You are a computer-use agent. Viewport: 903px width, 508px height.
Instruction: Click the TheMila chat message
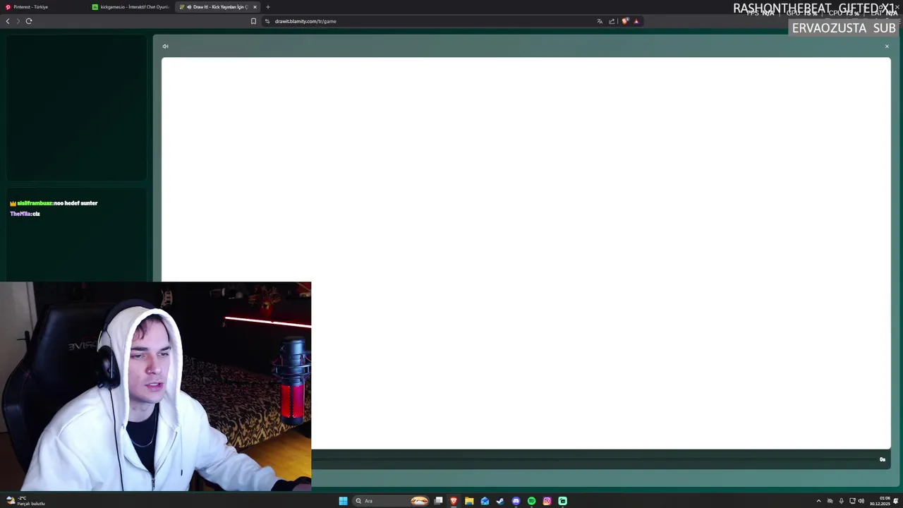tap(25, 214)
